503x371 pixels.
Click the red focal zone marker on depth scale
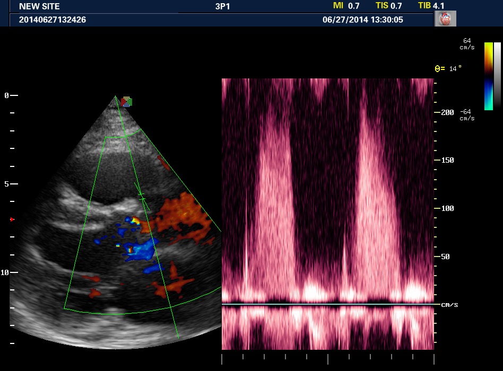tap(12, 219)
